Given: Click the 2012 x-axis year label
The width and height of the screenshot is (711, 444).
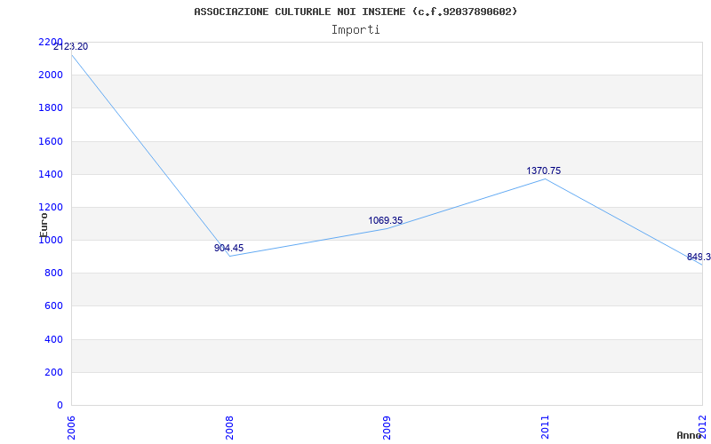Looking at the screenshot, I should [702, 425].
